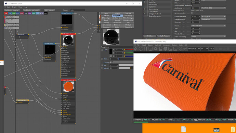Screen dimensions: 236x133
Task: Toggle the AOV node filter
Action: [x=41, y=14]
